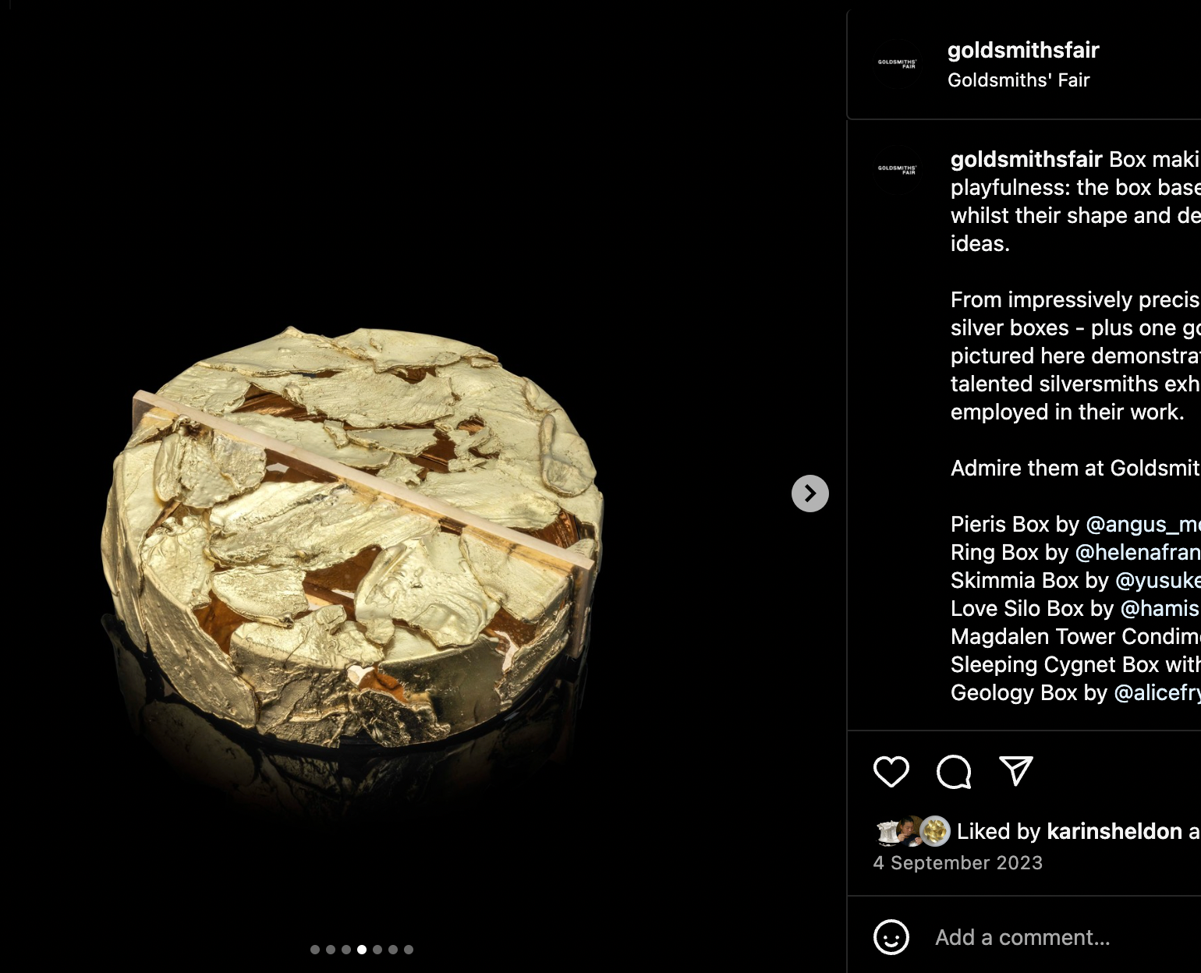Open goldsmithsfair username in post header
1201x973 pixels.
(1023, 51)
